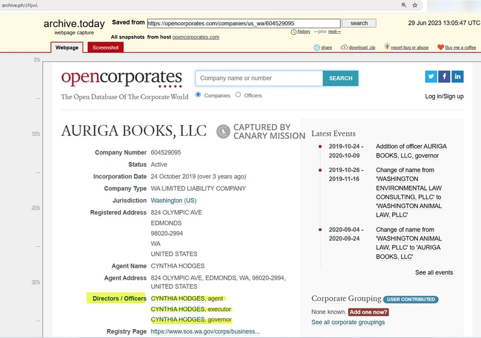Open report bug or abuse link
The width and height of the screenshot is (481, 338).
[409, 48]
